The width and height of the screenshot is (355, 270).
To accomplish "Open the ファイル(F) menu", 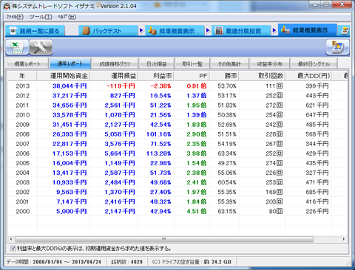I will tap(15, 17).
